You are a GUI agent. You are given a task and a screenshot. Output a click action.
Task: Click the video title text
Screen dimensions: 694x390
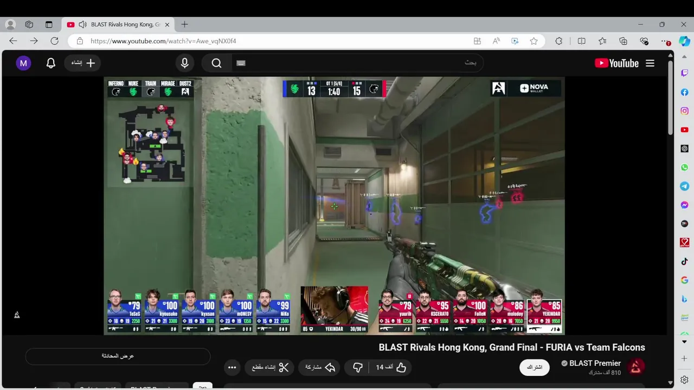pos(512,347)
